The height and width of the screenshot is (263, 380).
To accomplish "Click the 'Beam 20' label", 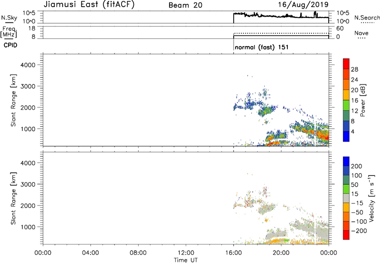I will [x=185, y=5].
